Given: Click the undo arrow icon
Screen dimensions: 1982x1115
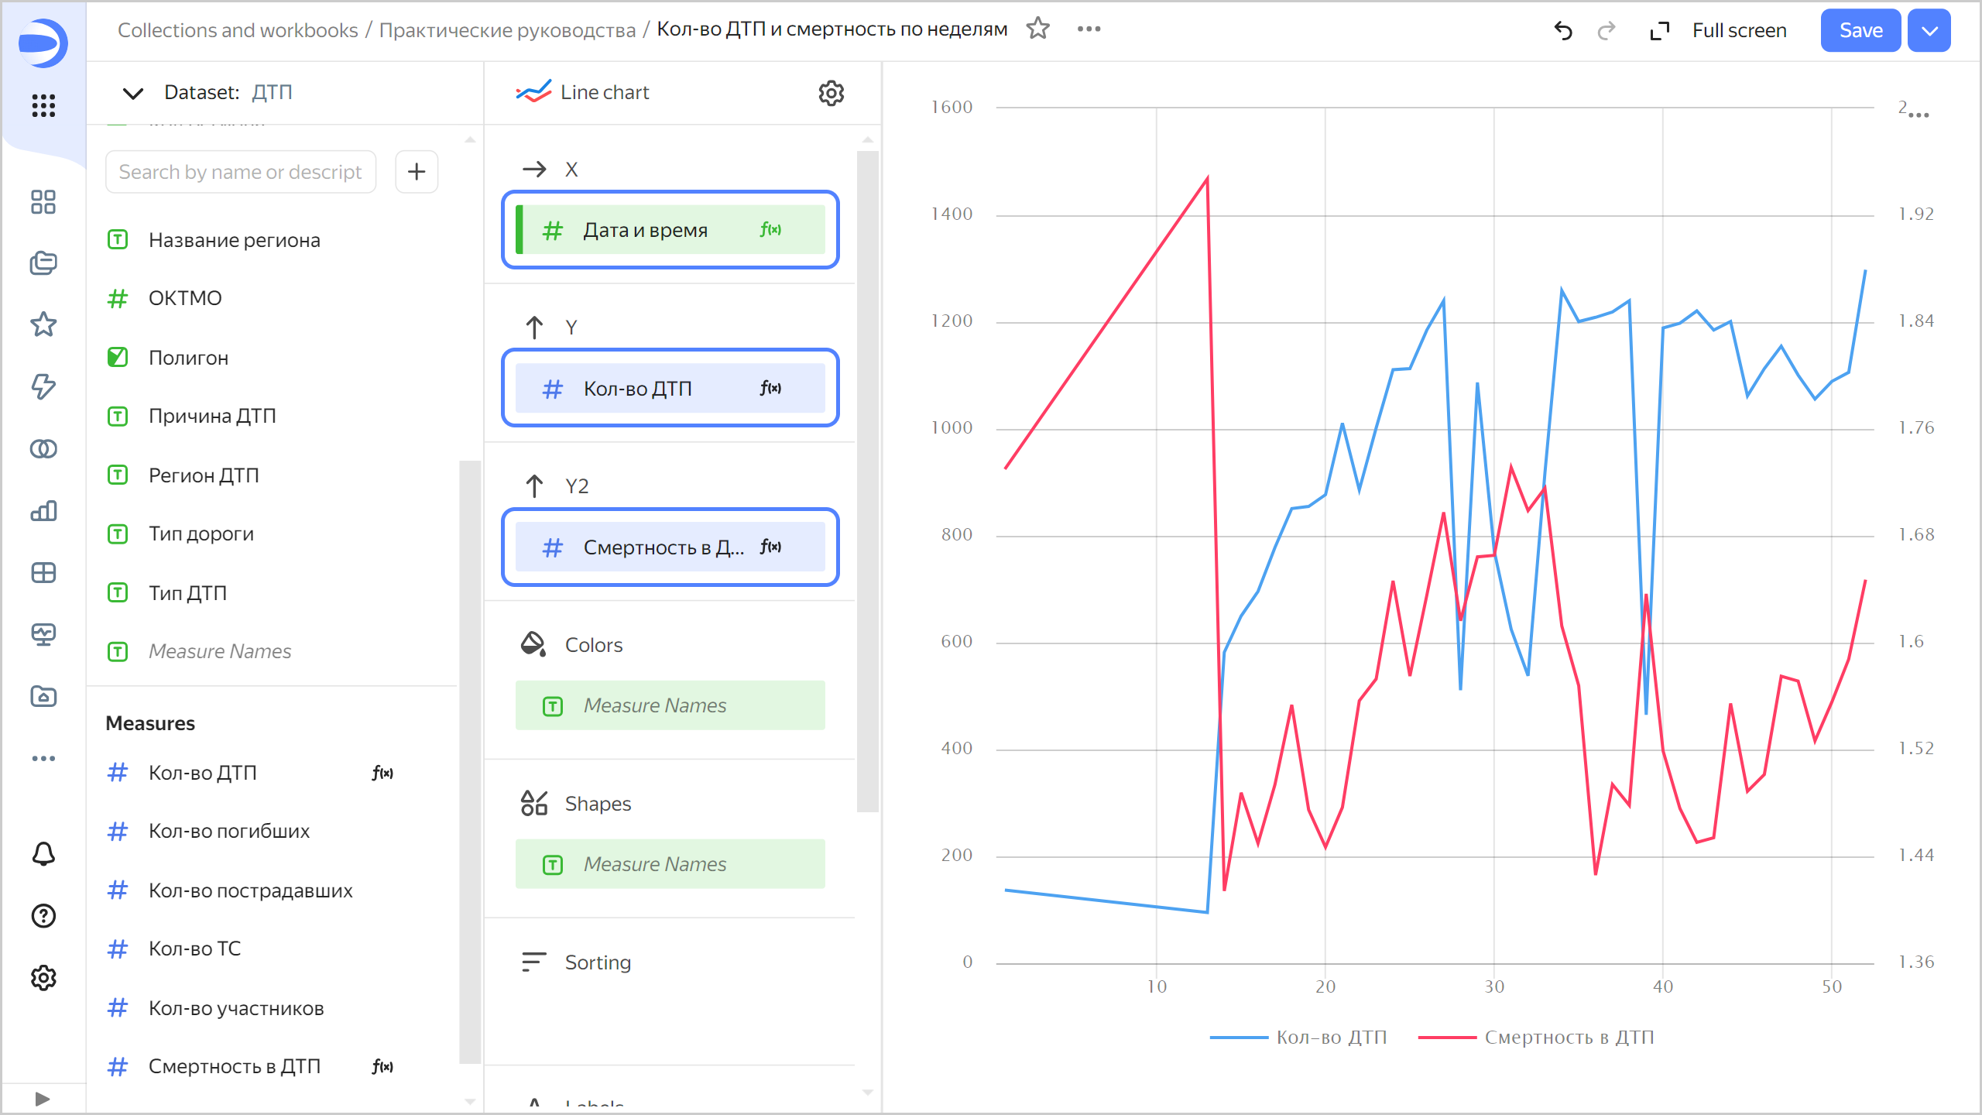Looking at the screenshot, I should coord(1563,31).
